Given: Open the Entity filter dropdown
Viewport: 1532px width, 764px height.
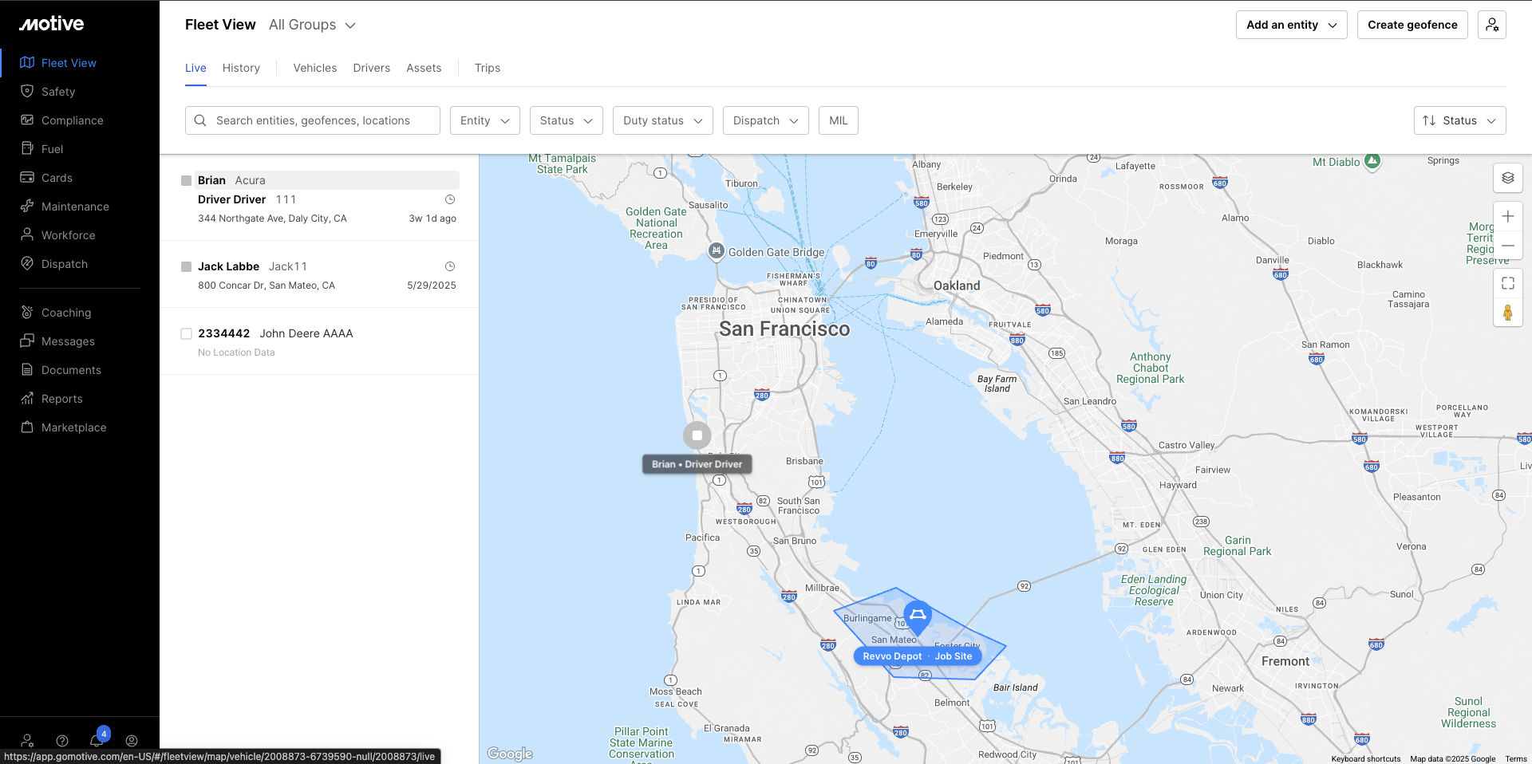Looking at the screenshot, I should click(484, 120).
